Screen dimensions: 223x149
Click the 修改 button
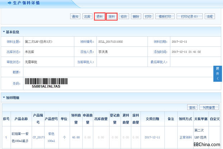pos(124,16)
